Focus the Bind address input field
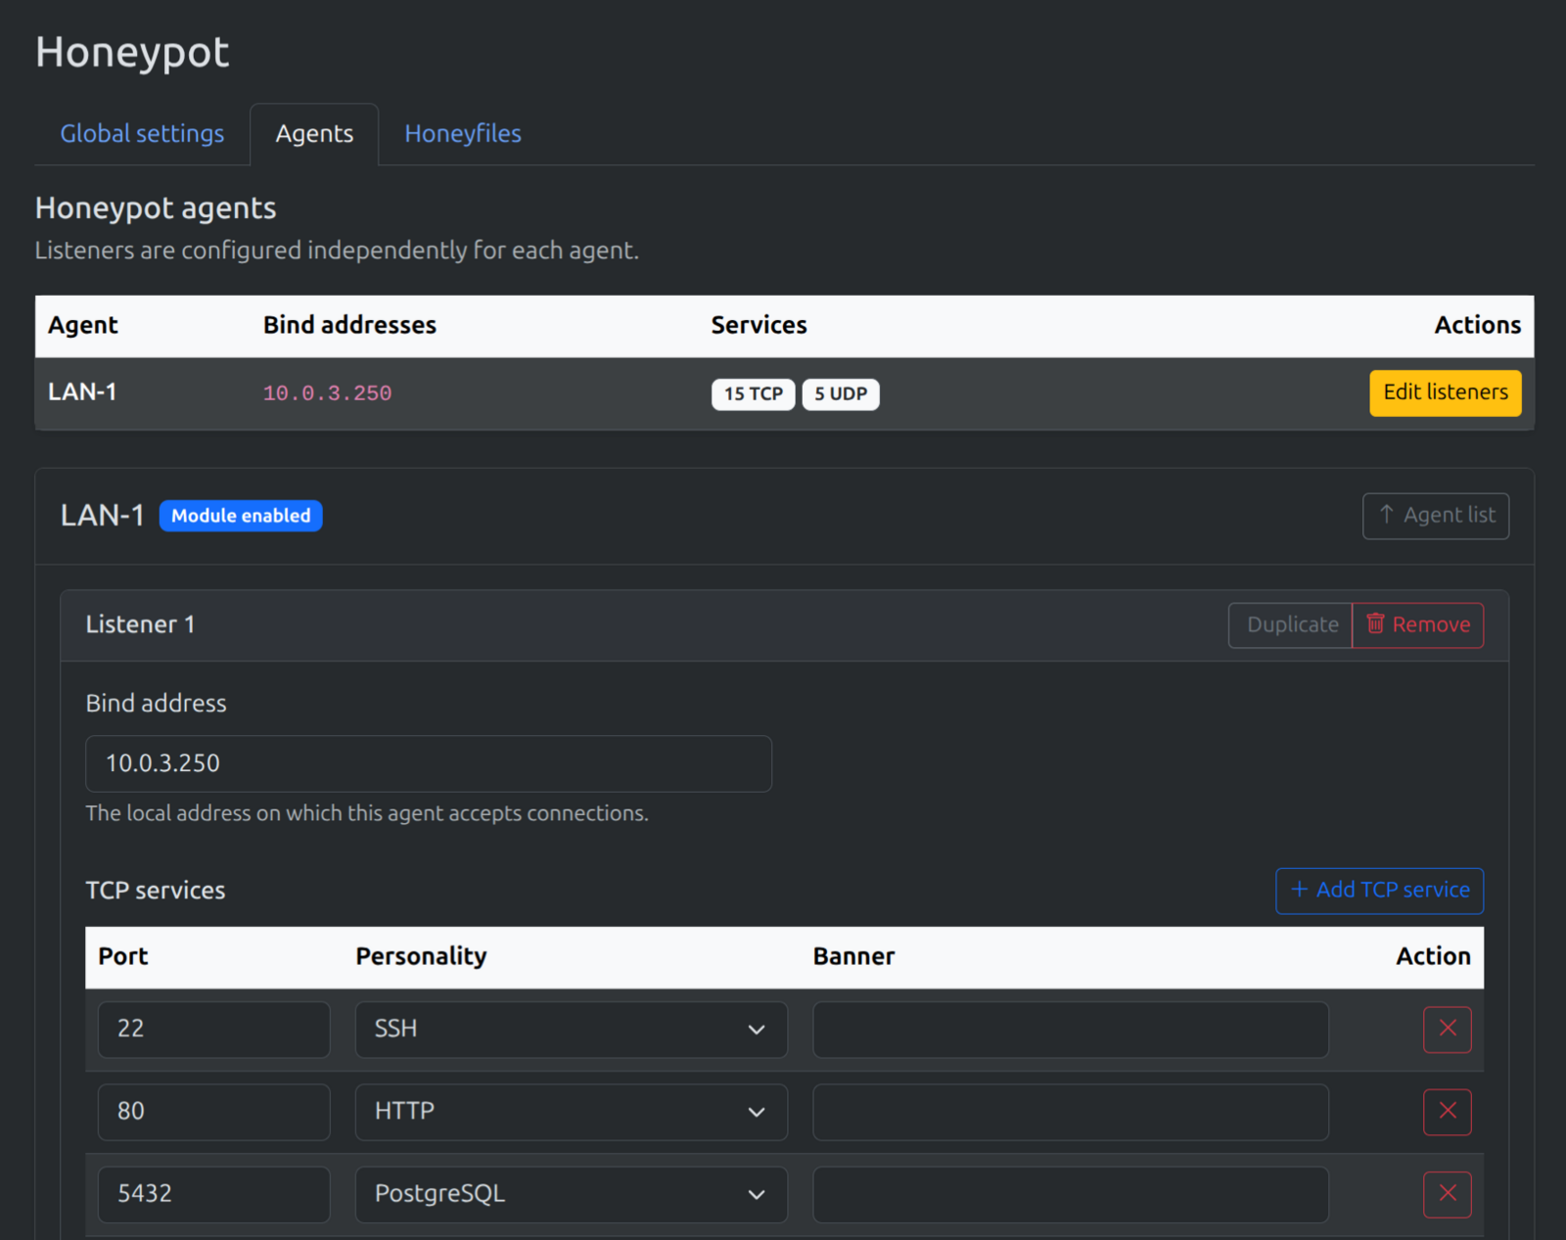Screen dimensions: 1566x1240 [429, 762]
